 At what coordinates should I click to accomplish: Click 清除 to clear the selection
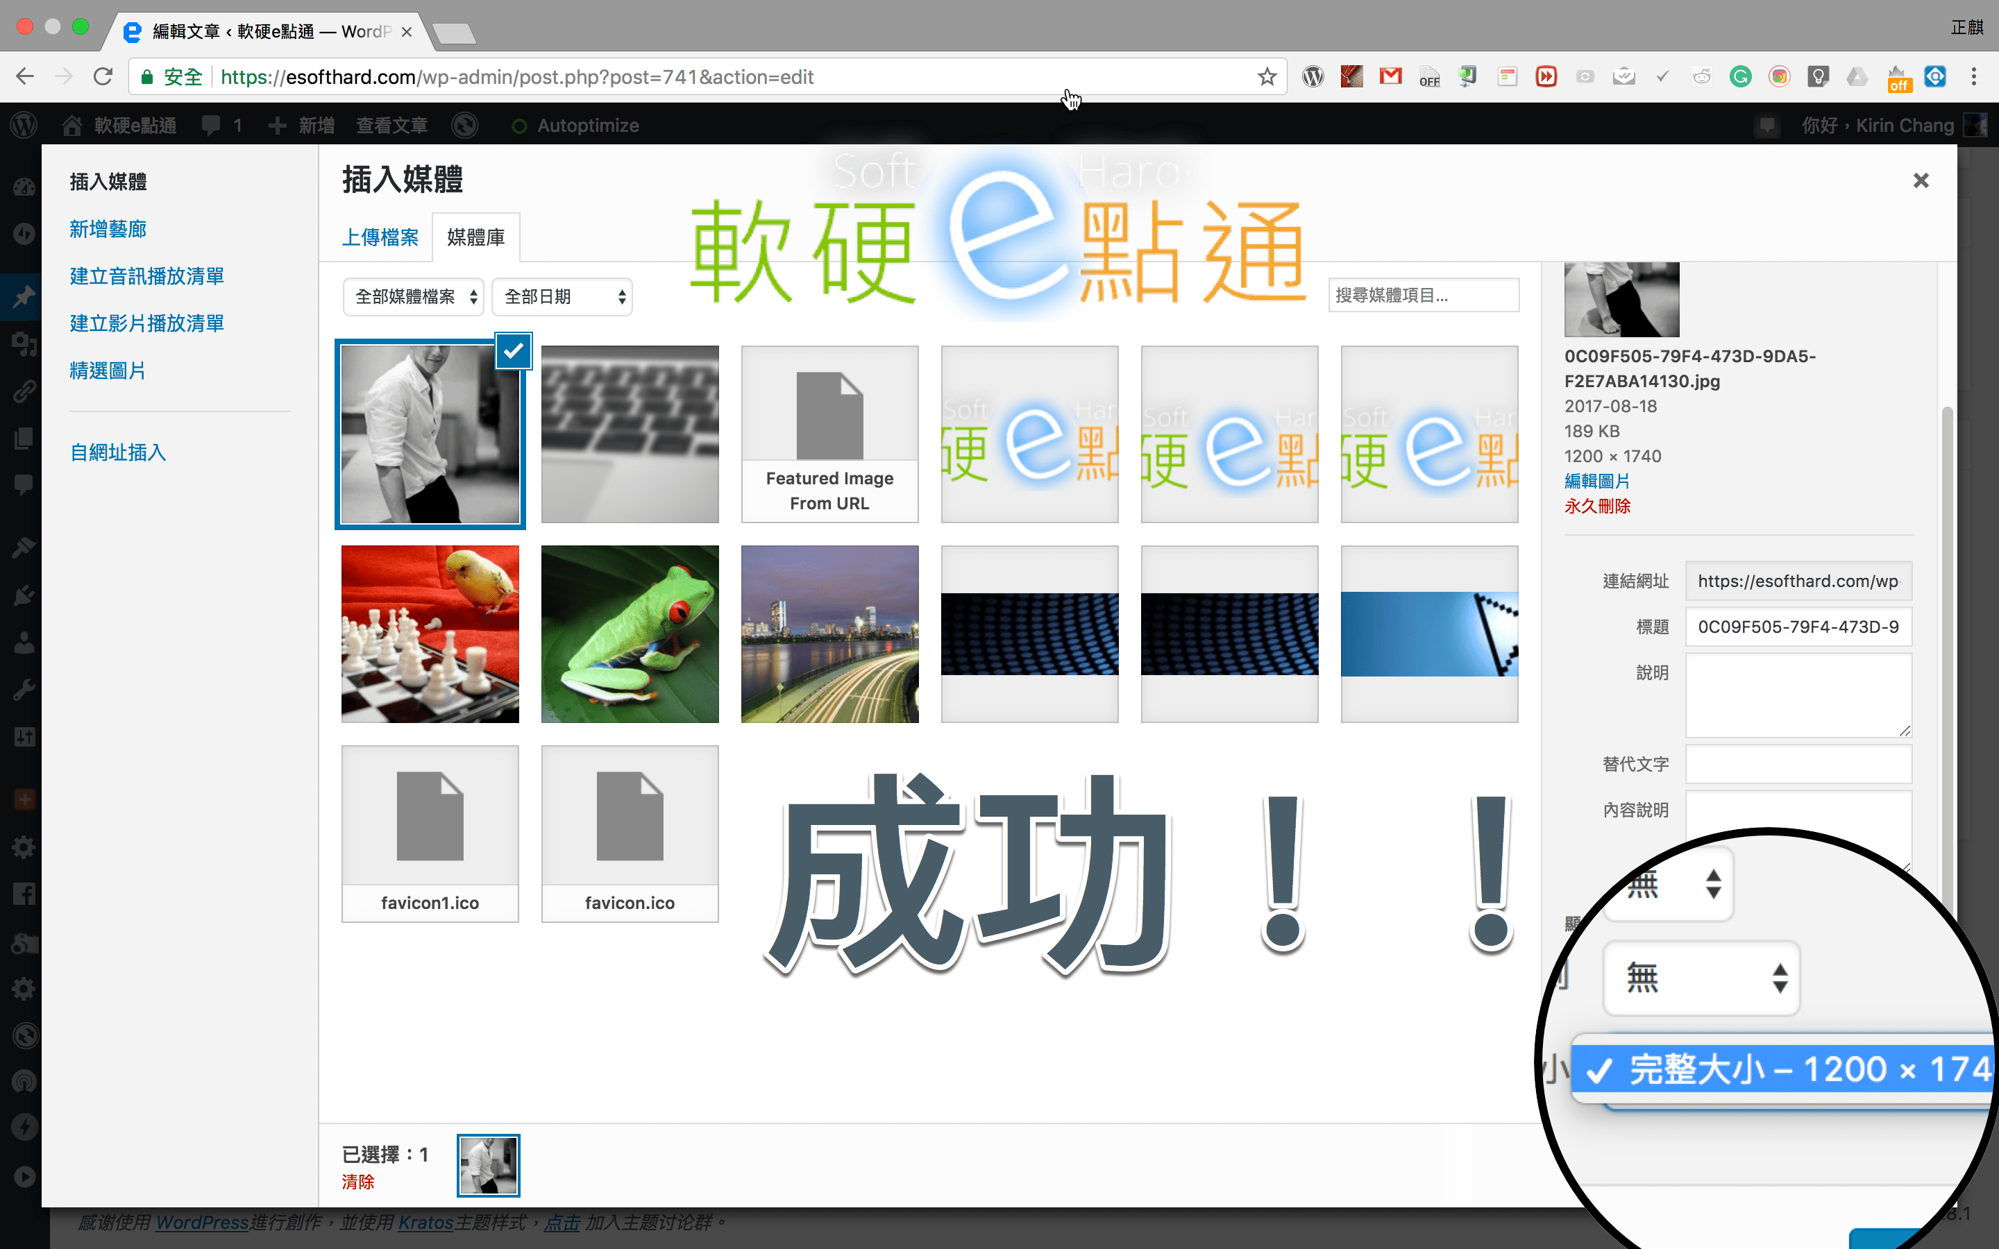coord(357,1182)
